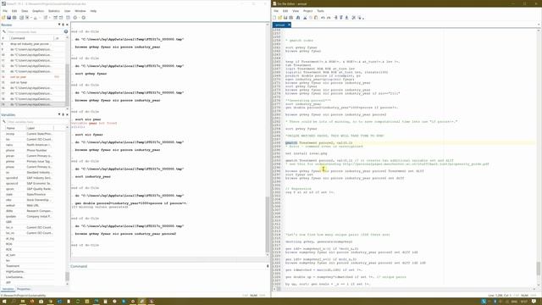This screenshot has width=542, height=305.
Task: Open the Statistics menu in Stata
Action: [x=53, y=11]
